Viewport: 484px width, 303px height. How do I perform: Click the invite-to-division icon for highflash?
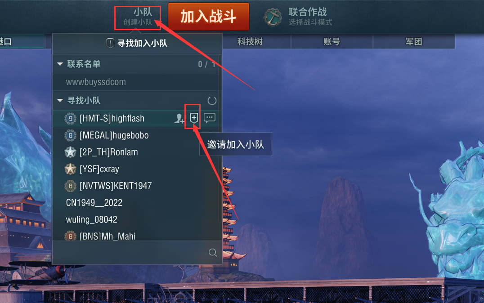pyautogui.click(x=193, y=118)
